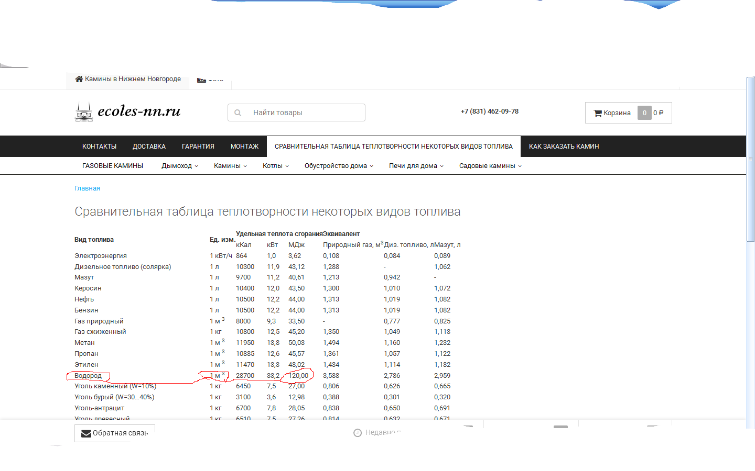Select КАК ЗАКАЗАТЬ КАМИН in navigation

pos(564,147)
